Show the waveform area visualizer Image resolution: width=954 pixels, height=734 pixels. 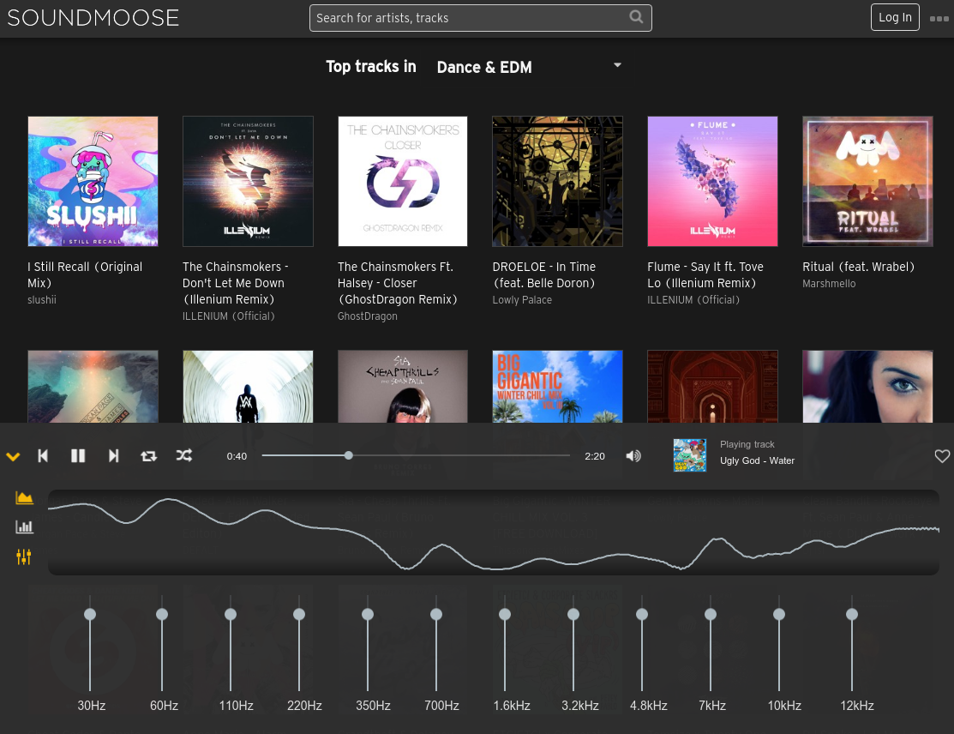(24, 498)
